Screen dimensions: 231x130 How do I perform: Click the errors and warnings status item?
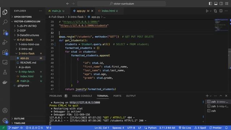pos(34,128)
